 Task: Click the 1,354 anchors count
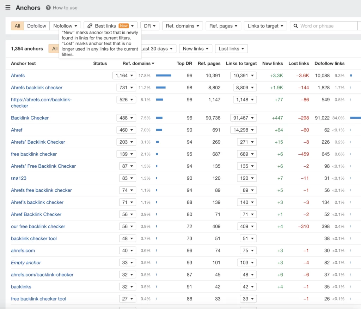pos(27,49)
